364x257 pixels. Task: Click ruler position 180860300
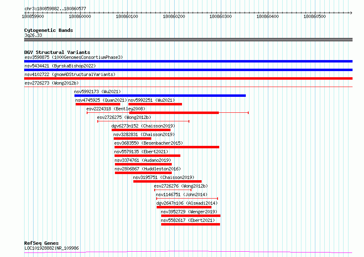click(x=220, y=16)
